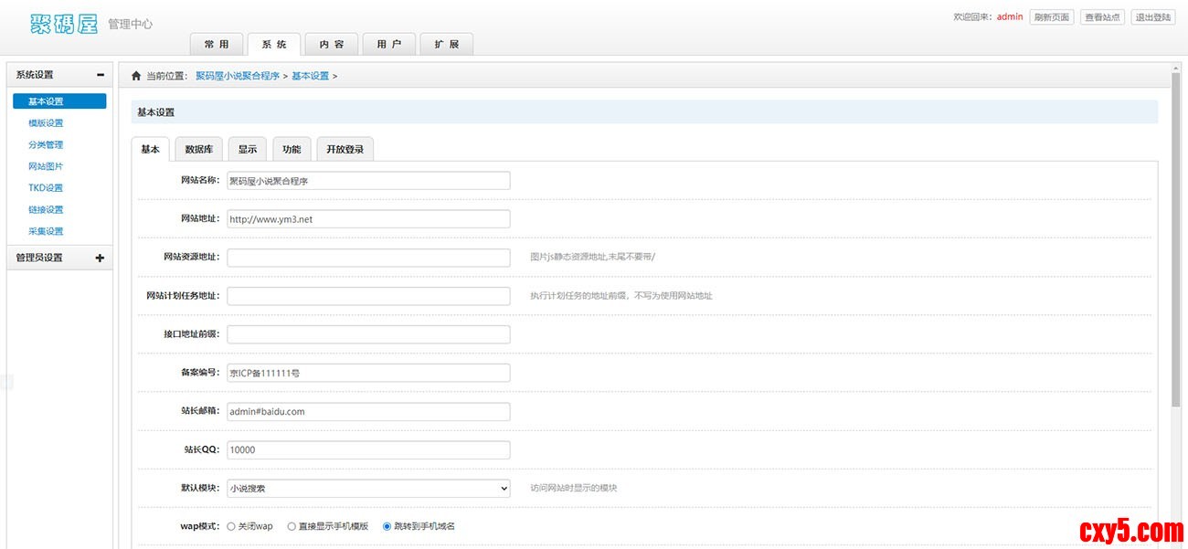Collapse 系统设置 with minus icon
The height and width of the screenshot is (549, 1188).
(100, 75)
